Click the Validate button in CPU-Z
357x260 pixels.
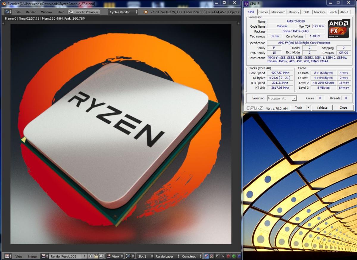point(322,107)
